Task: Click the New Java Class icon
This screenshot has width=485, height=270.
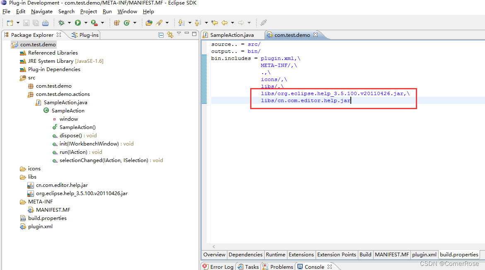Action: (127, 23)
